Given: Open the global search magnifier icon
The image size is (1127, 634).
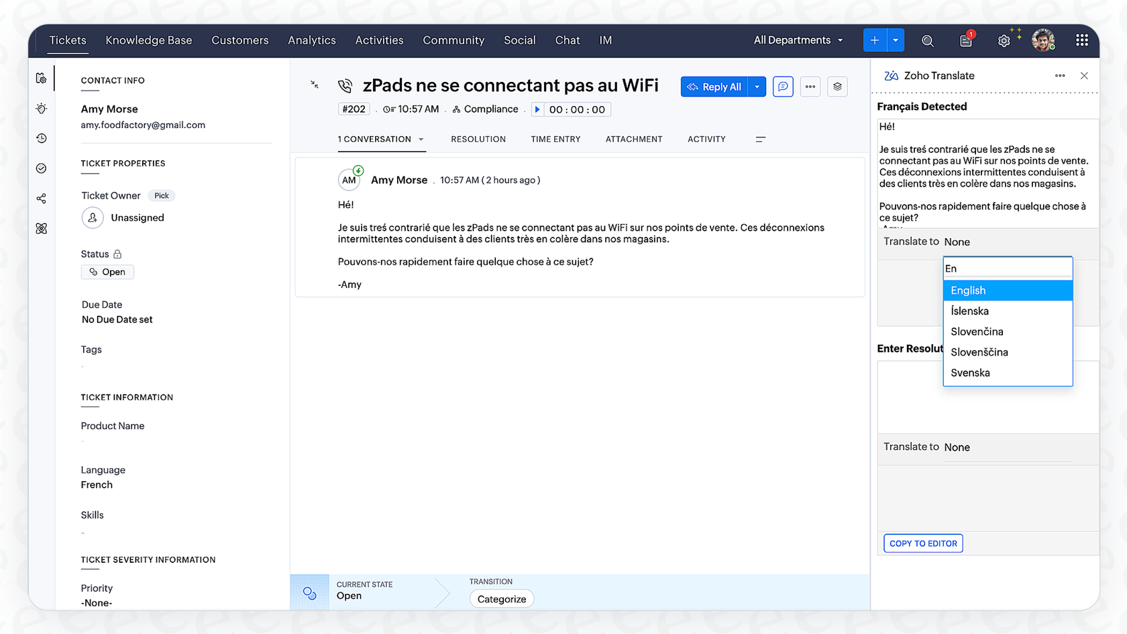Looking at the screenshot, I should [x=928, y=40].
